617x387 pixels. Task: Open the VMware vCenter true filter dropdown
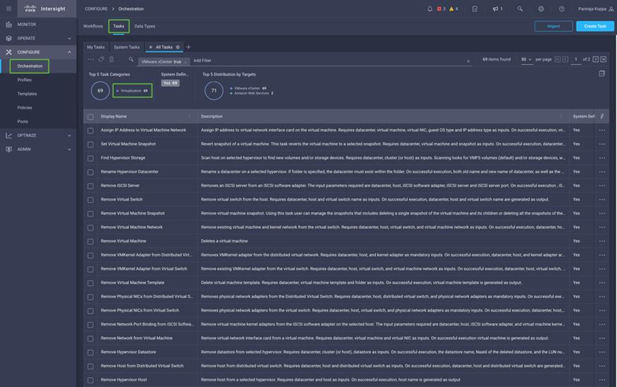click(x=164, y=61)
